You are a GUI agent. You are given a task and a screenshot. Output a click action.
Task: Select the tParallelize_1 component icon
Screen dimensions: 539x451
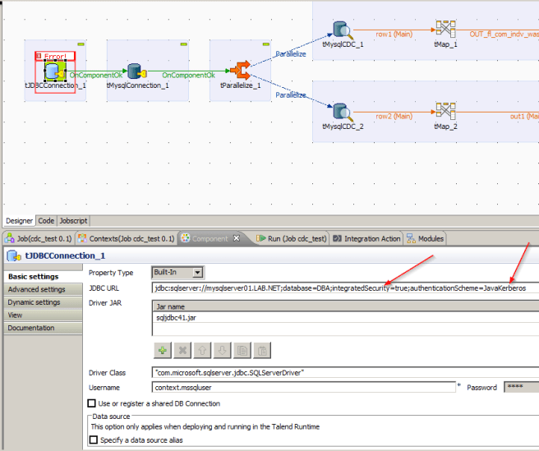(x=241, y=71)
